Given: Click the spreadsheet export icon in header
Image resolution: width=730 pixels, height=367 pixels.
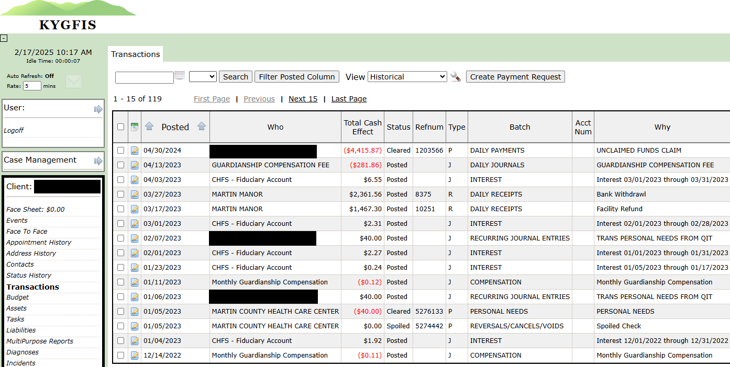Looking at the screenshot, I should click(135, 127).
